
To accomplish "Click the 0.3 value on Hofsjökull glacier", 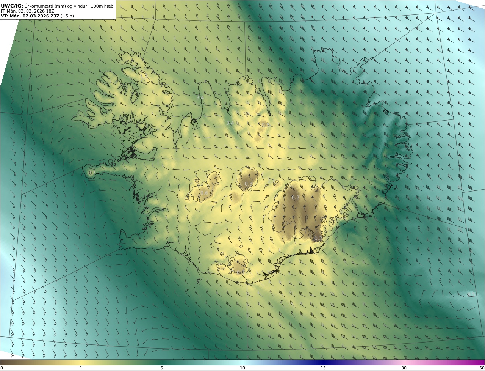I will [248, 184].
